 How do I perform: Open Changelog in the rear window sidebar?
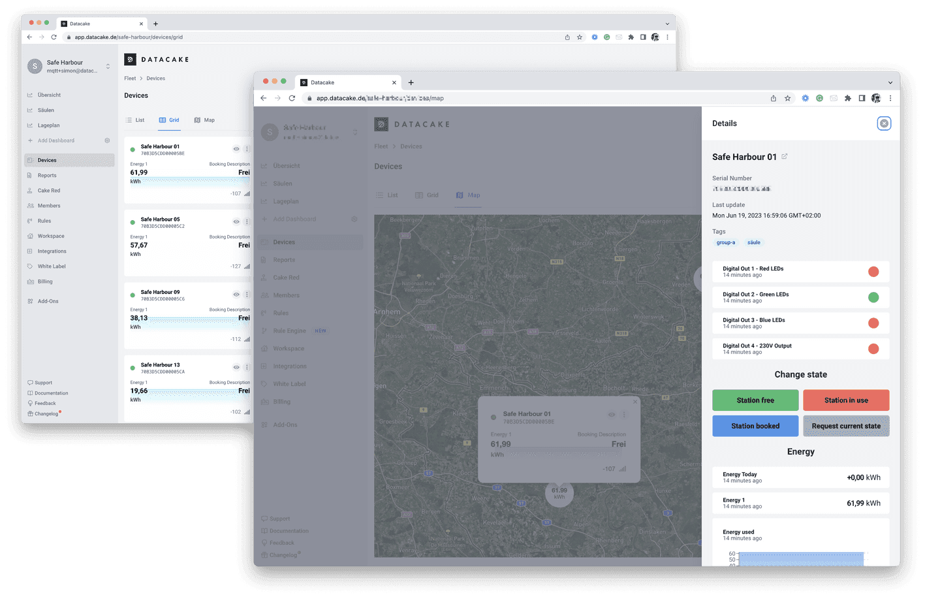[44, 413]
